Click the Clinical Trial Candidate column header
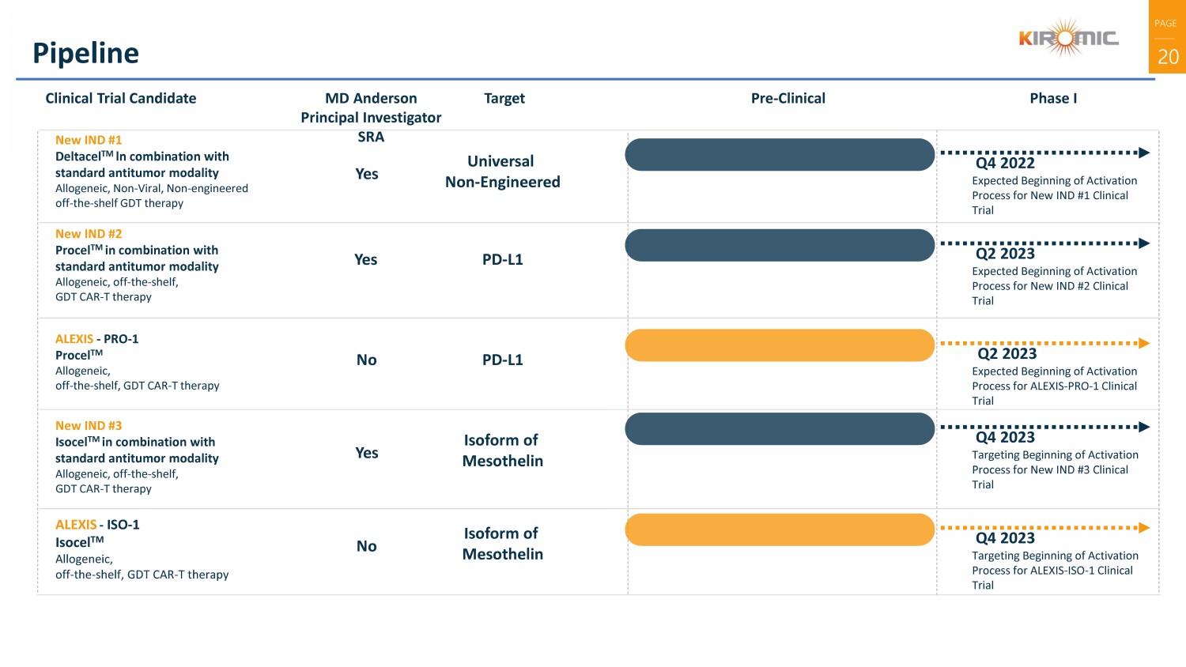The image size is (1186, 667). 120,98
